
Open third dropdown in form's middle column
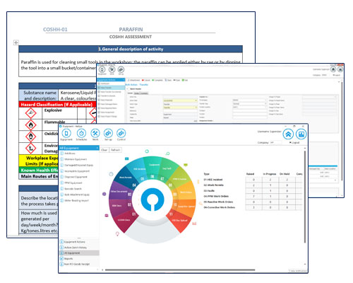pyautogui.click(x=250, y=107)
